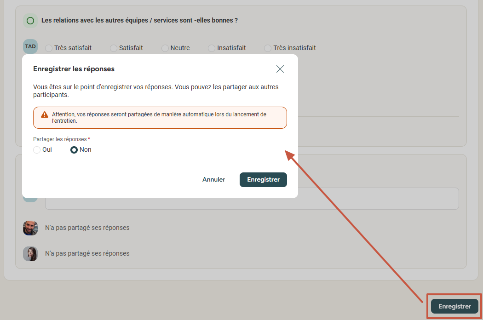Confirm with the dialog Enregistrer button
Screen dimensions: 483x320
pyautogui.click(x=264, y=180)
